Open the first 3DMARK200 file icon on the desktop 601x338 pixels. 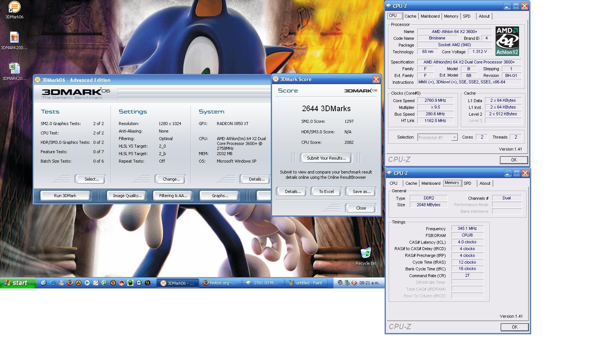[x=14, y=37]
